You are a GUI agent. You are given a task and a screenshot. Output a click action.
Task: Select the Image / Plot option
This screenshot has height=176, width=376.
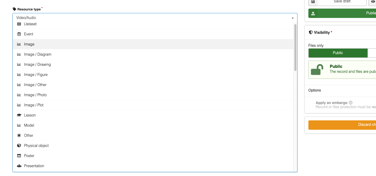click(x=34, y=105)
